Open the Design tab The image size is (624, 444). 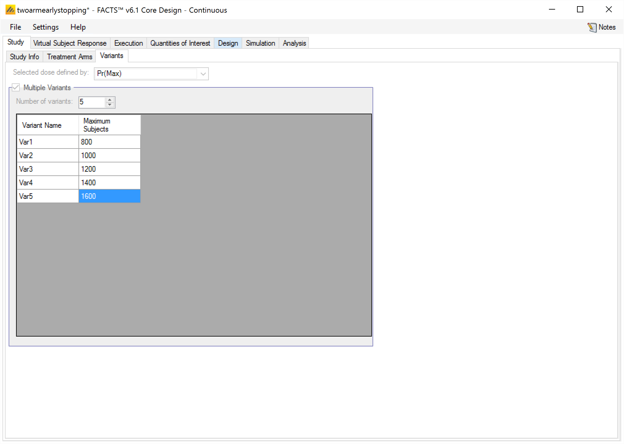[x=228, y=43]
